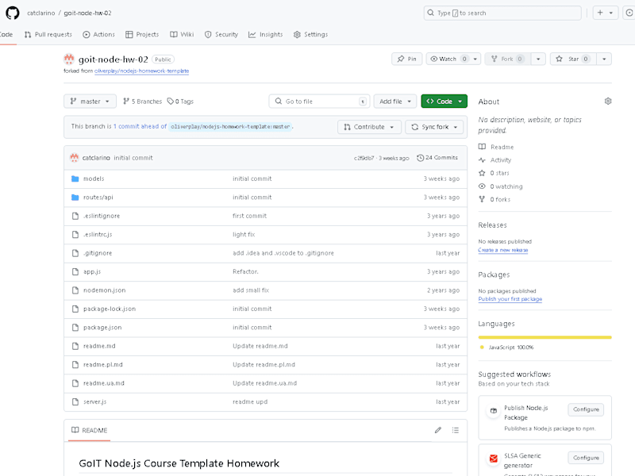
Task: Open the settings gear next to About
Action: click(x=607, y=102)
